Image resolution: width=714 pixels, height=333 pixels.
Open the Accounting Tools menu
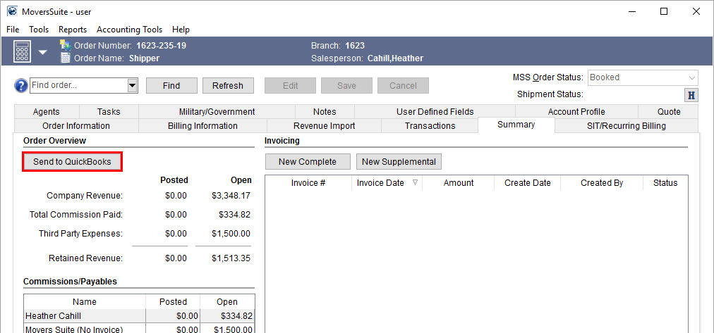(129, 30)
